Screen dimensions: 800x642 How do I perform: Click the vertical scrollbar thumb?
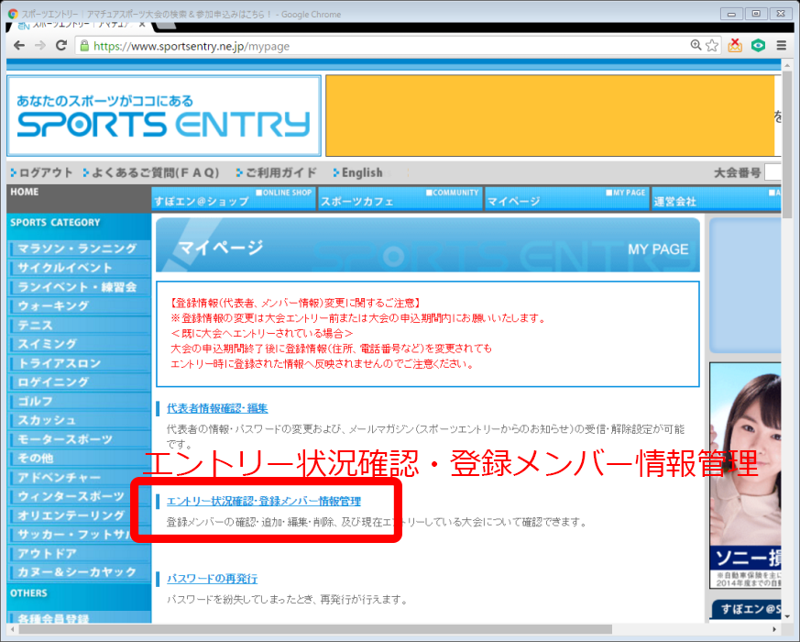(x=787, y=143)
